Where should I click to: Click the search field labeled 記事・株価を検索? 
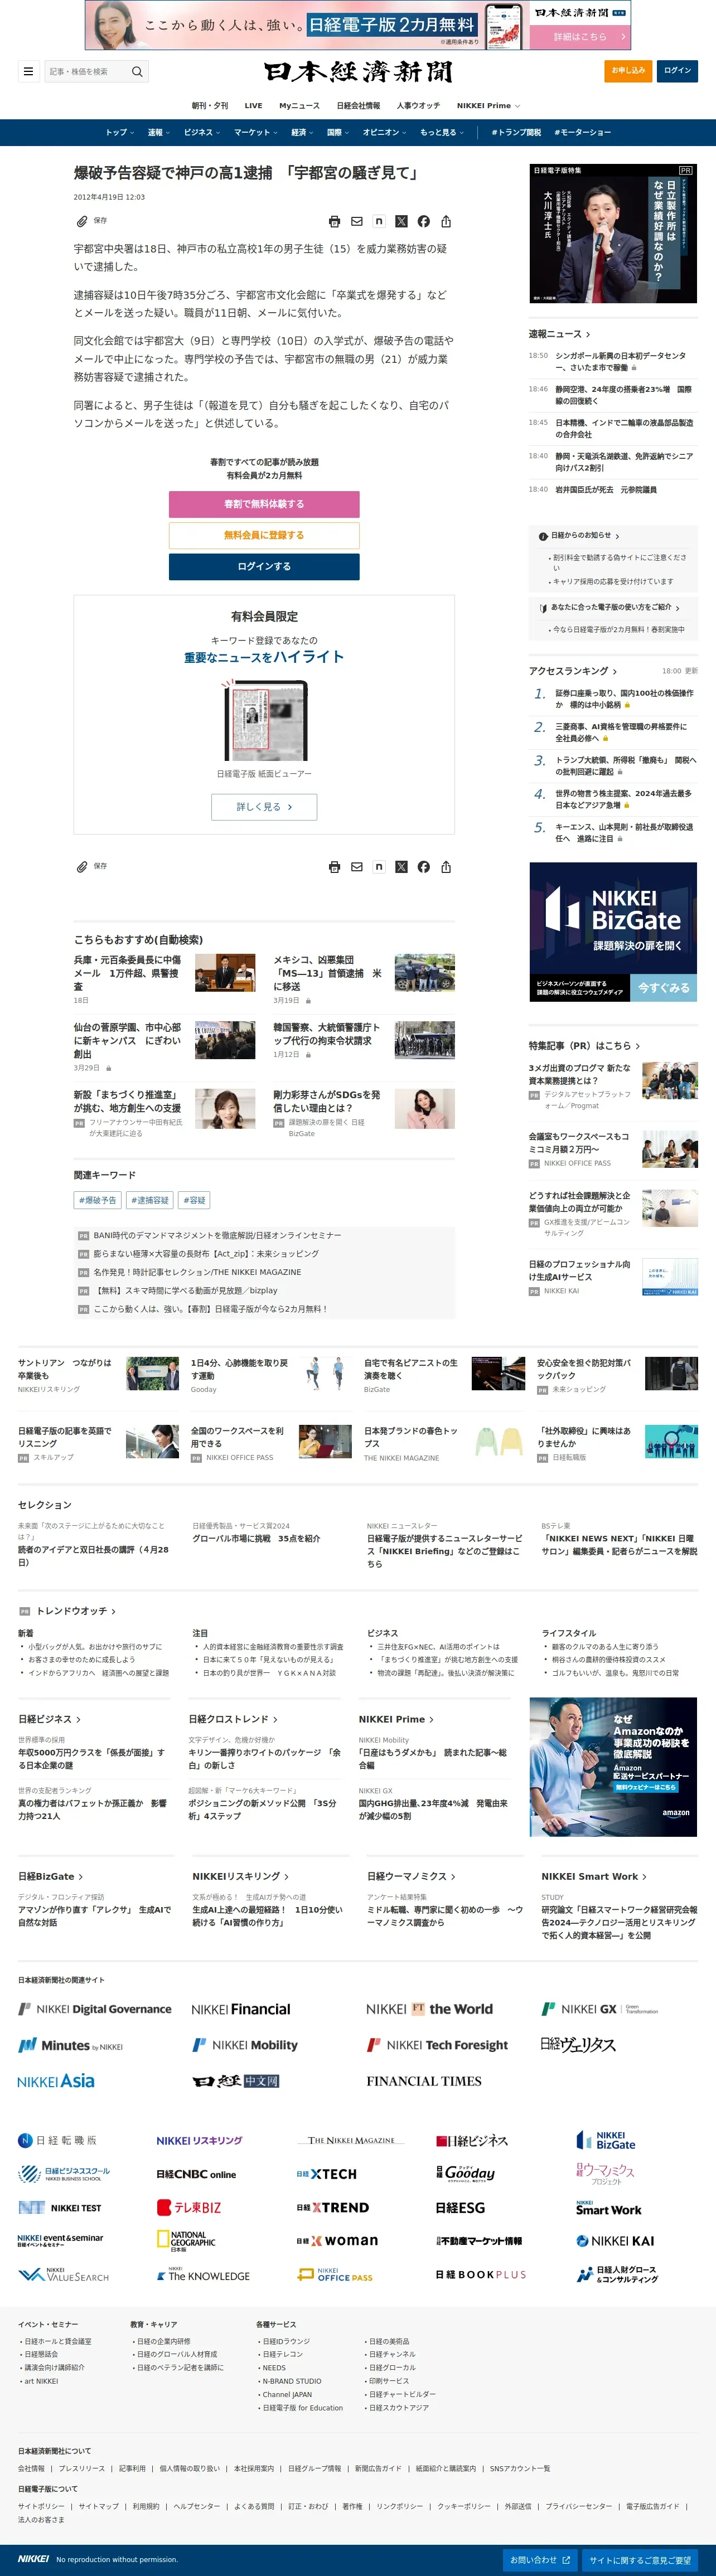[86, 71]
